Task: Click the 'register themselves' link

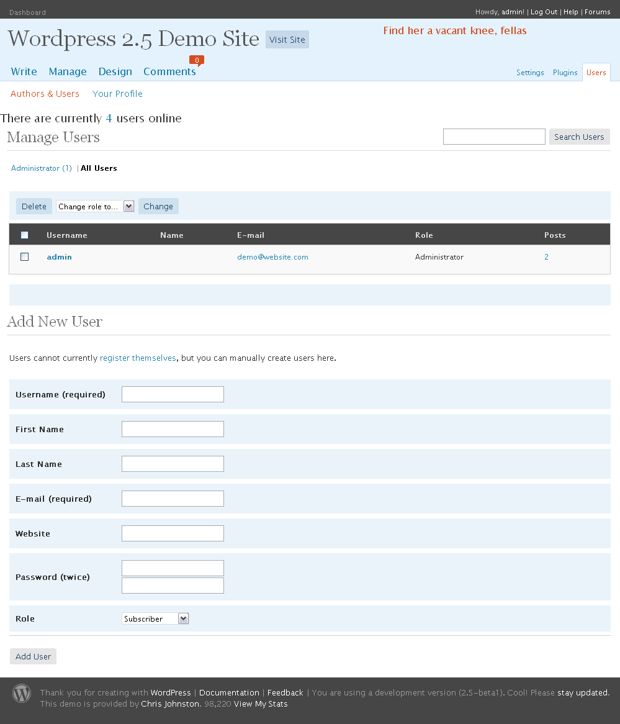Action: pos(138,358)
